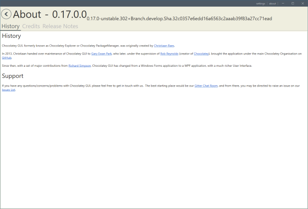
Task: Maximize the Chocolatey GUI window
Action: pyautogui.click(x=293, y=4)
